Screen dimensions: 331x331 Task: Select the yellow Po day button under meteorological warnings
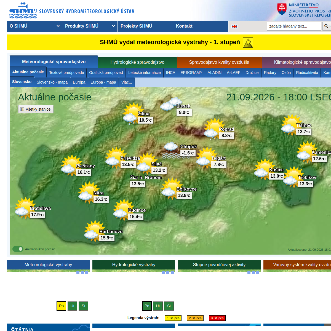pyautogui.click(x=61, y=306)
